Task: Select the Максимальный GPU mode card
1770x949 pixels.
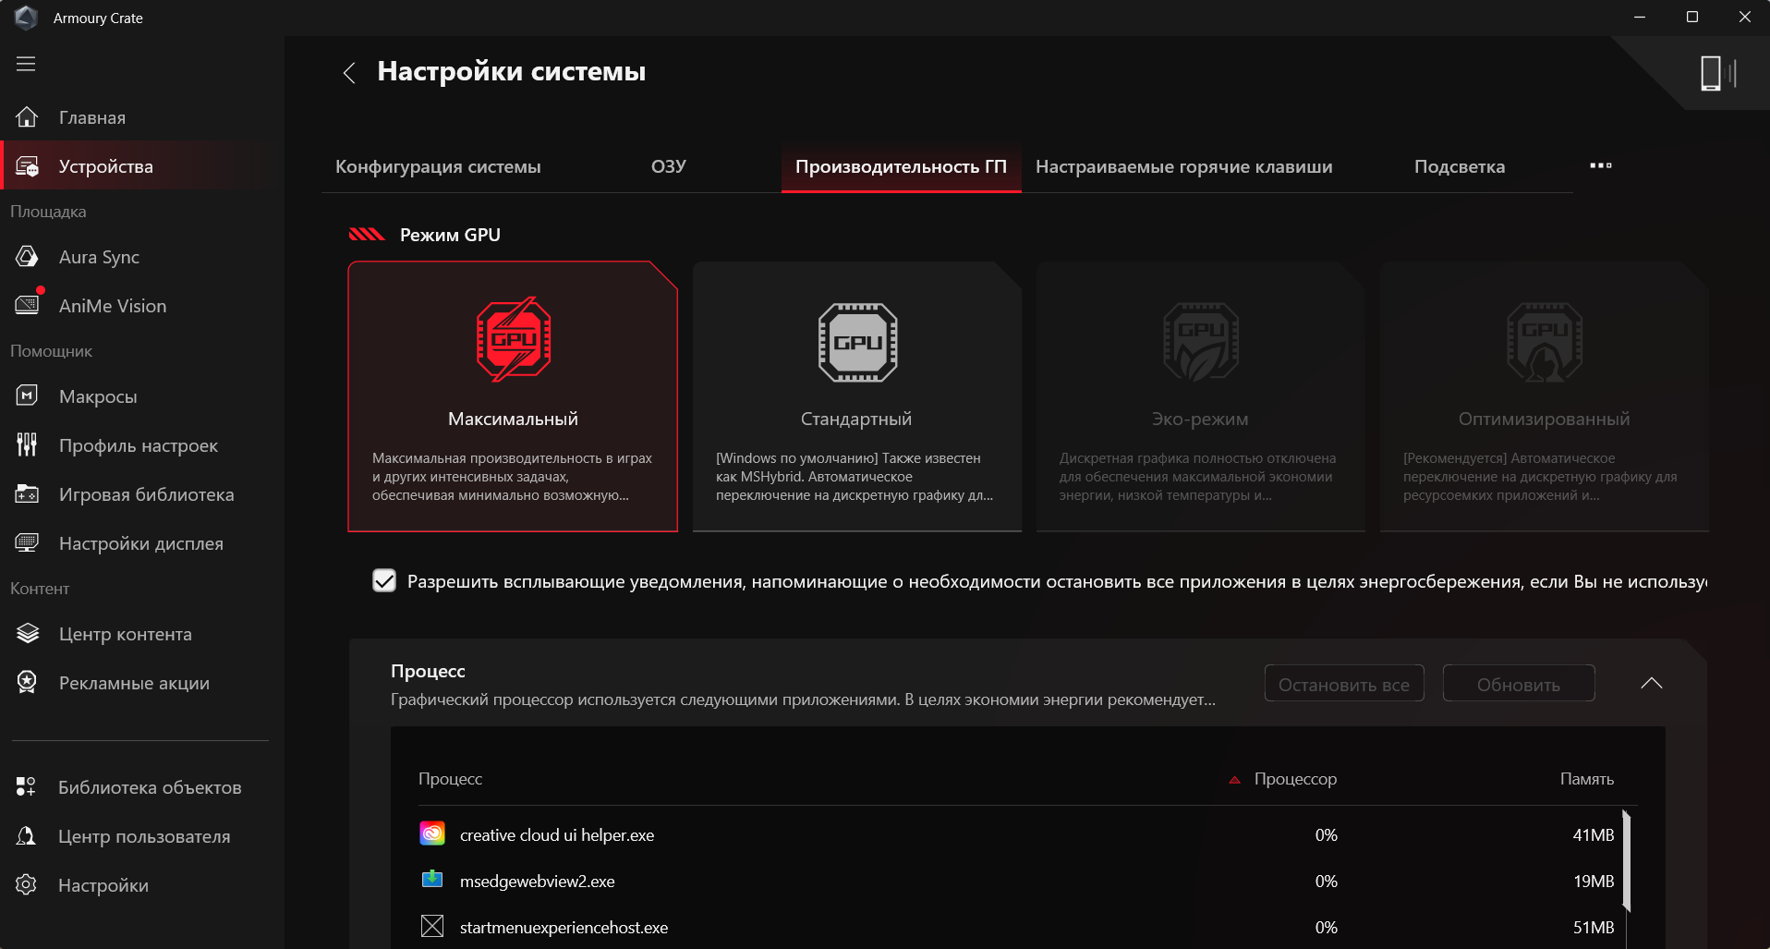Action: pyautogui.click(x=513, y=396)
